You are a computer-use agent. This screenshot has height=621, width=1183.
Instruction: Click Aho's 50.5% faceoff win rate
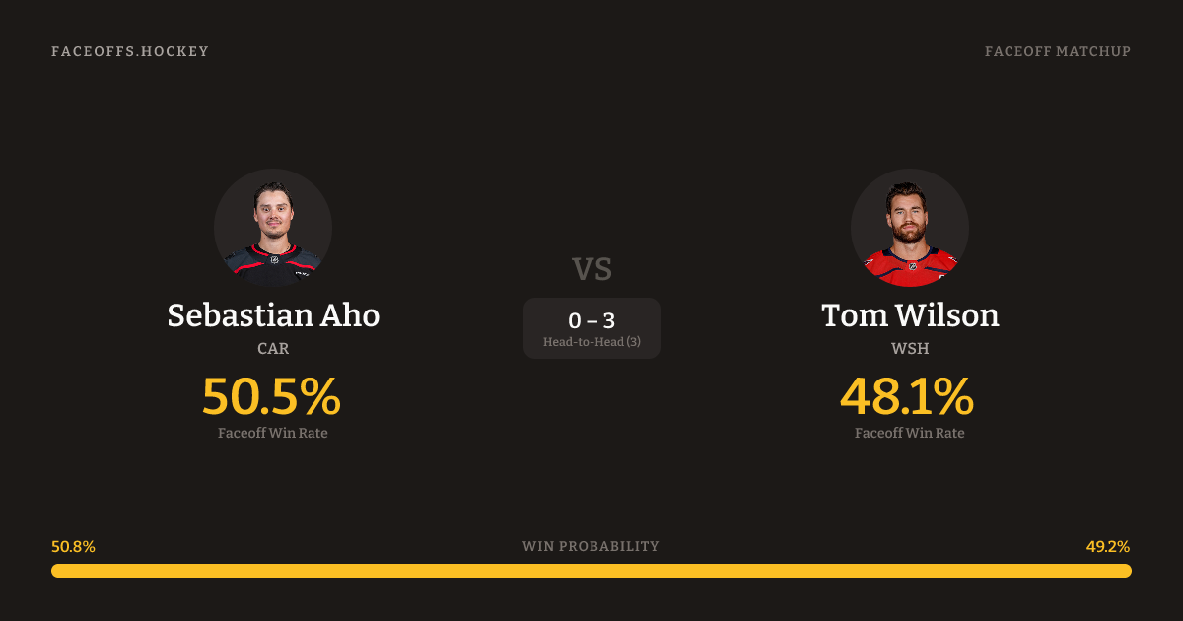[x=272, y=396]
